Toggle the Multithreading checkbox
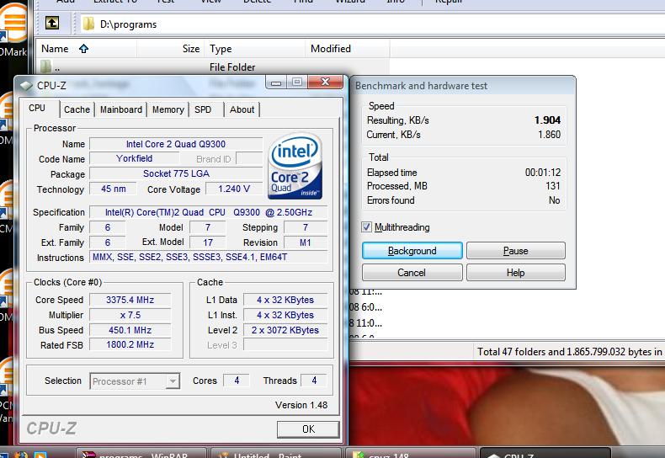This screenshot has width=665, height=458. [366, 226]
